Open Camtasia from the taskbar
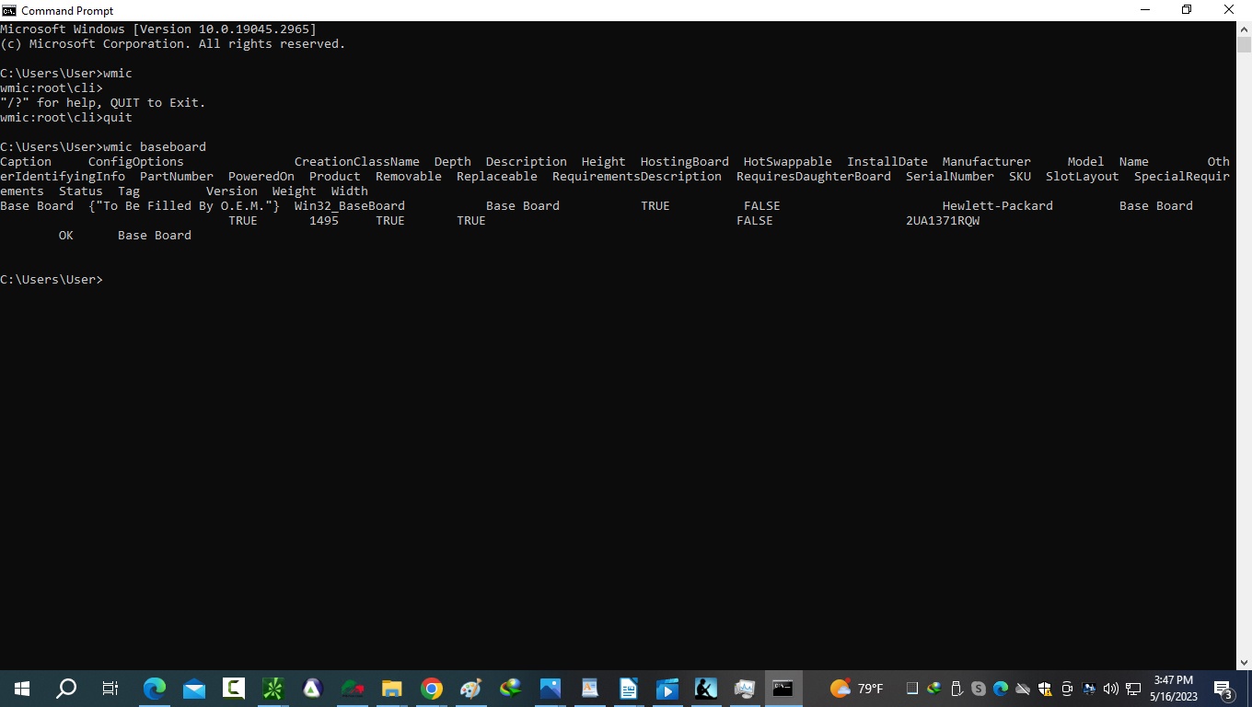Screen dimensions: 1252x707 (234, 689)
